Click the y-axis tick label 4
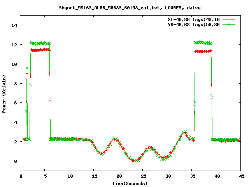 click(16, 122)
